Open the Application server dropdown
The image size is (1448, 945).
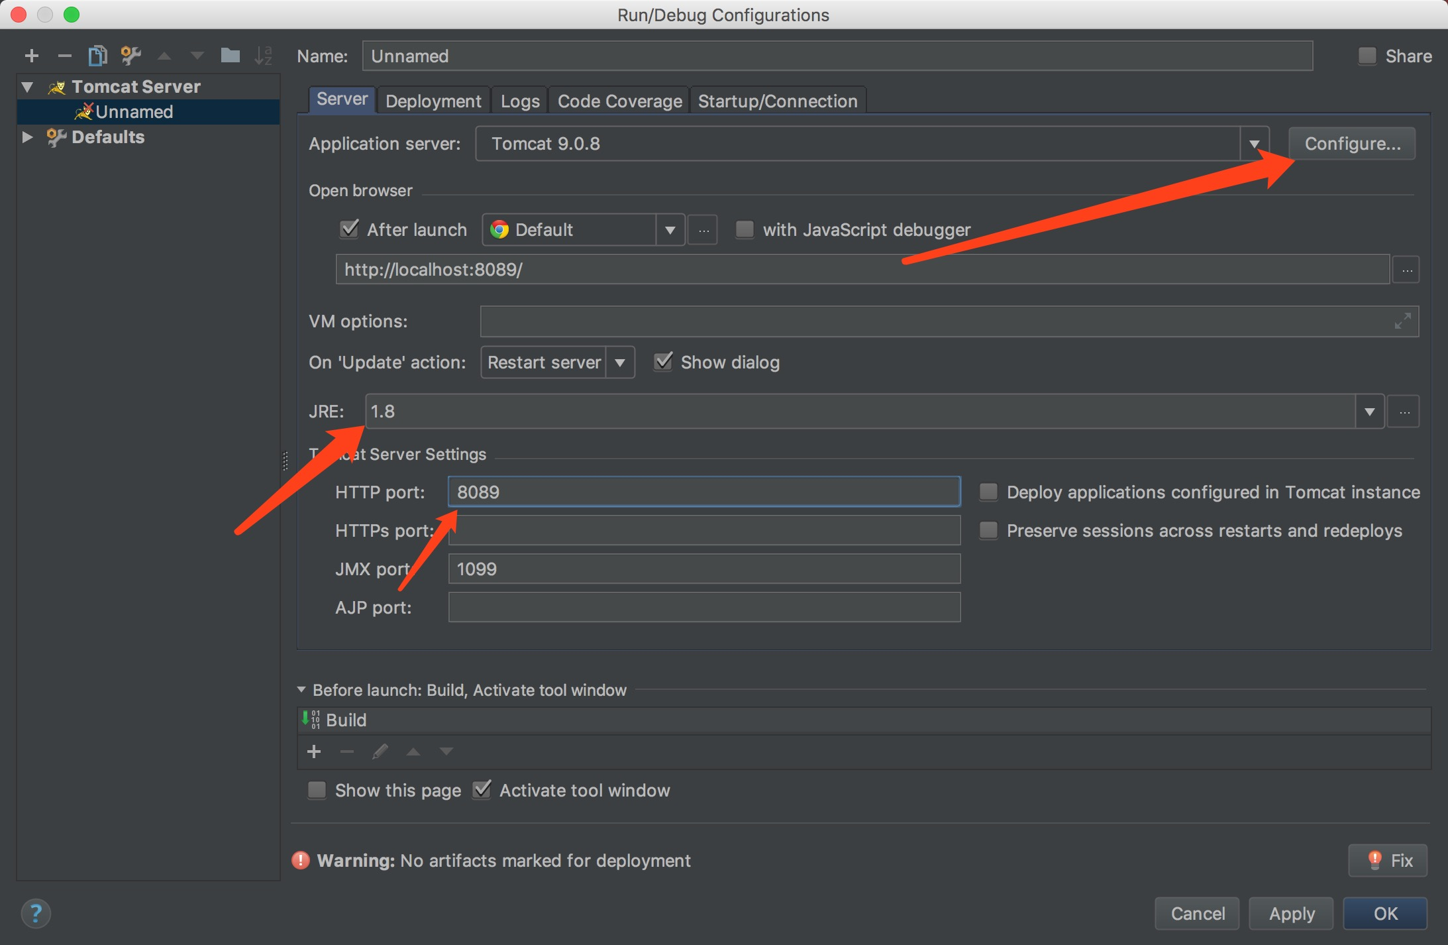click(1254, 144)
